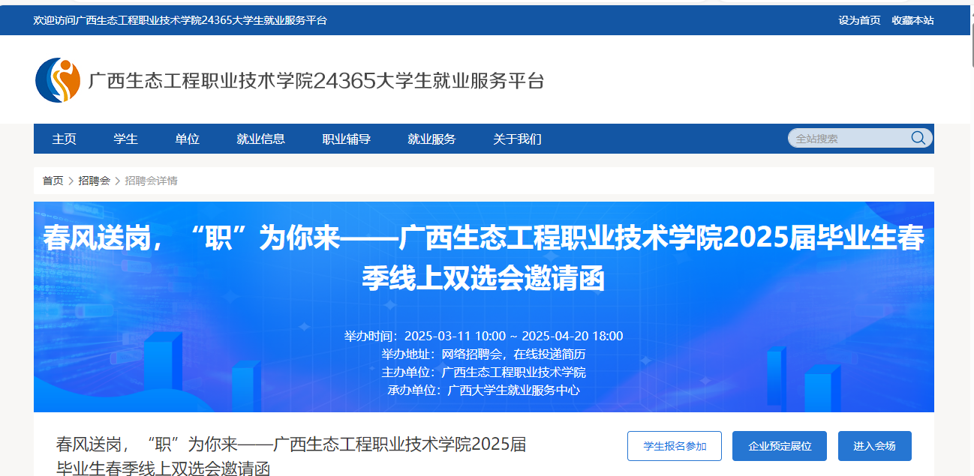Click 招聘会详情 breadcrumb text
The height and width of the screenshot is (476, 974).
click(x=151, y=181)
